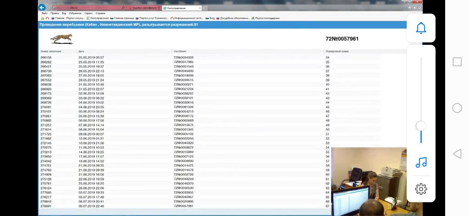The width and height of the screenshot is (469, 216).
Task: Click the Порядковый номер column header
Action: (337, 51)
